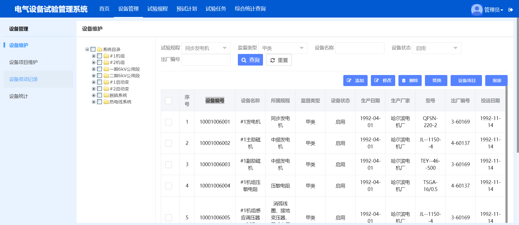Go to the 首页 nav tab

click(x=104, y=9)
